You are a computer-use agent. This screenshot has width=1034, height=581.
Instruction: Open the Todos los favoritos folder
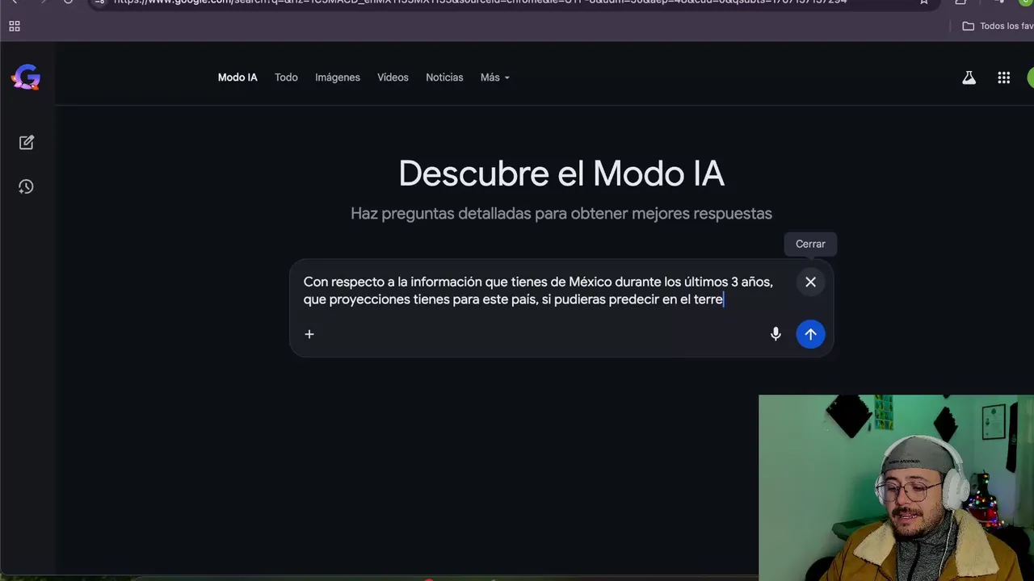click(998, 26)
